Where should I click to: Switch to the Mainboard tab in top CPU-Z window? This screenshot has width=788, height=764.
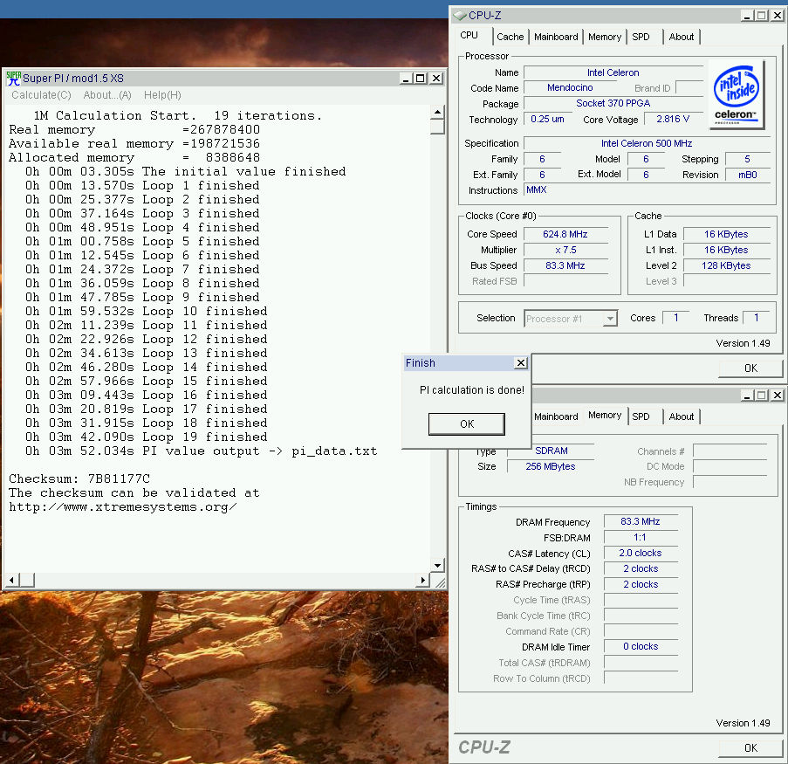(x=556, y=37)
